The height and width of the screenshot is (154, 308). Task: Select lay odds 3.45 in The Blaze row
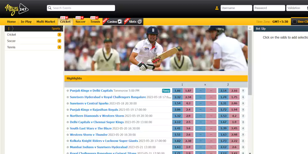tap(234, 128)
